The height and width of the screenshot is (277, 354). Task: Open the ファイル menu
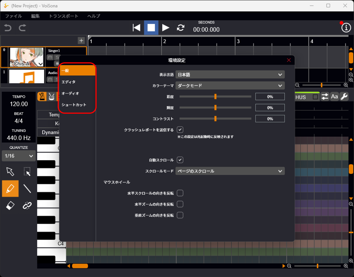[14, 16]
